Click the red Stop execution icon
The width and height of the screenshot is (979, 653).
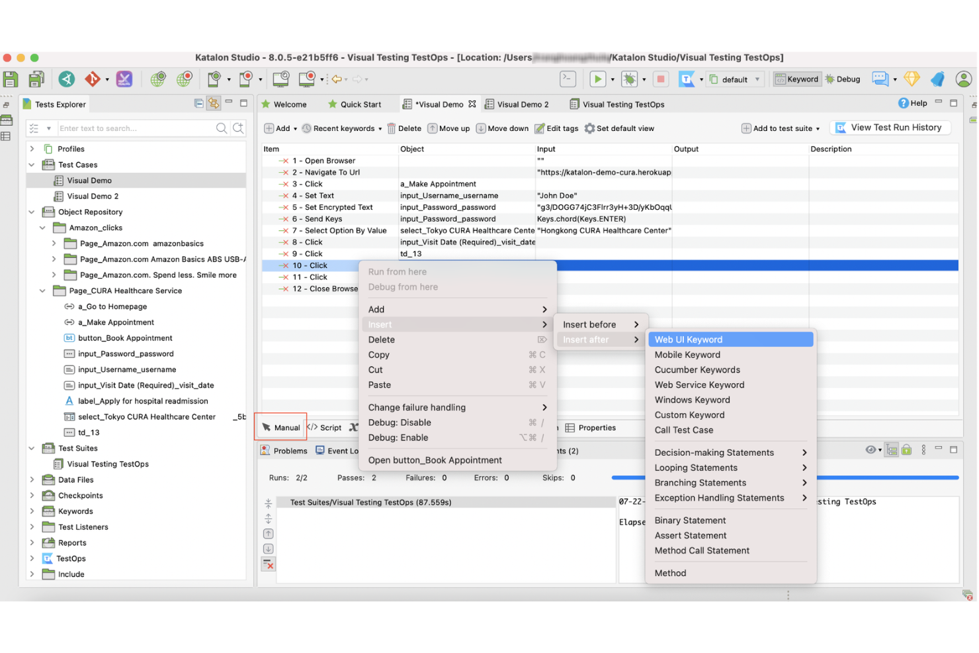[x=661, y=79]
